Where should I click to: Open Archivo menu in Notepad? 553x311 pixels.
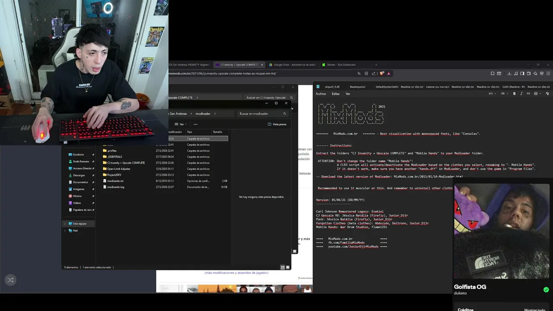pyautogui.click(x=321, y=94)
